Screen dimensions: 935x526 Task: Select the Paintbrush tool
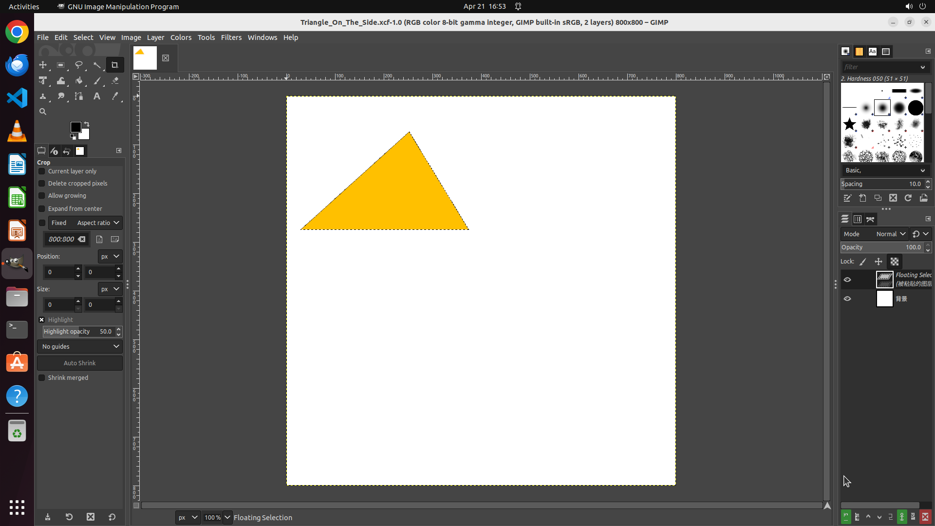point(97,80)
